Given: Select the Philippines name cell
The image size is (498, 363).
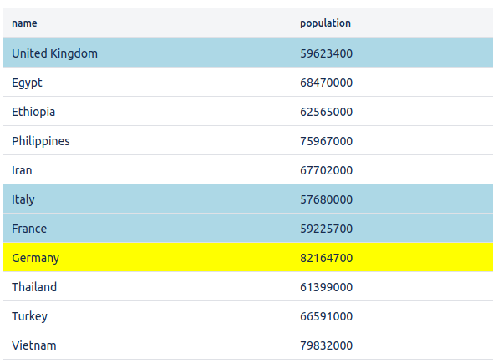Looking at the screenshot, I should [x=147, y=141].
